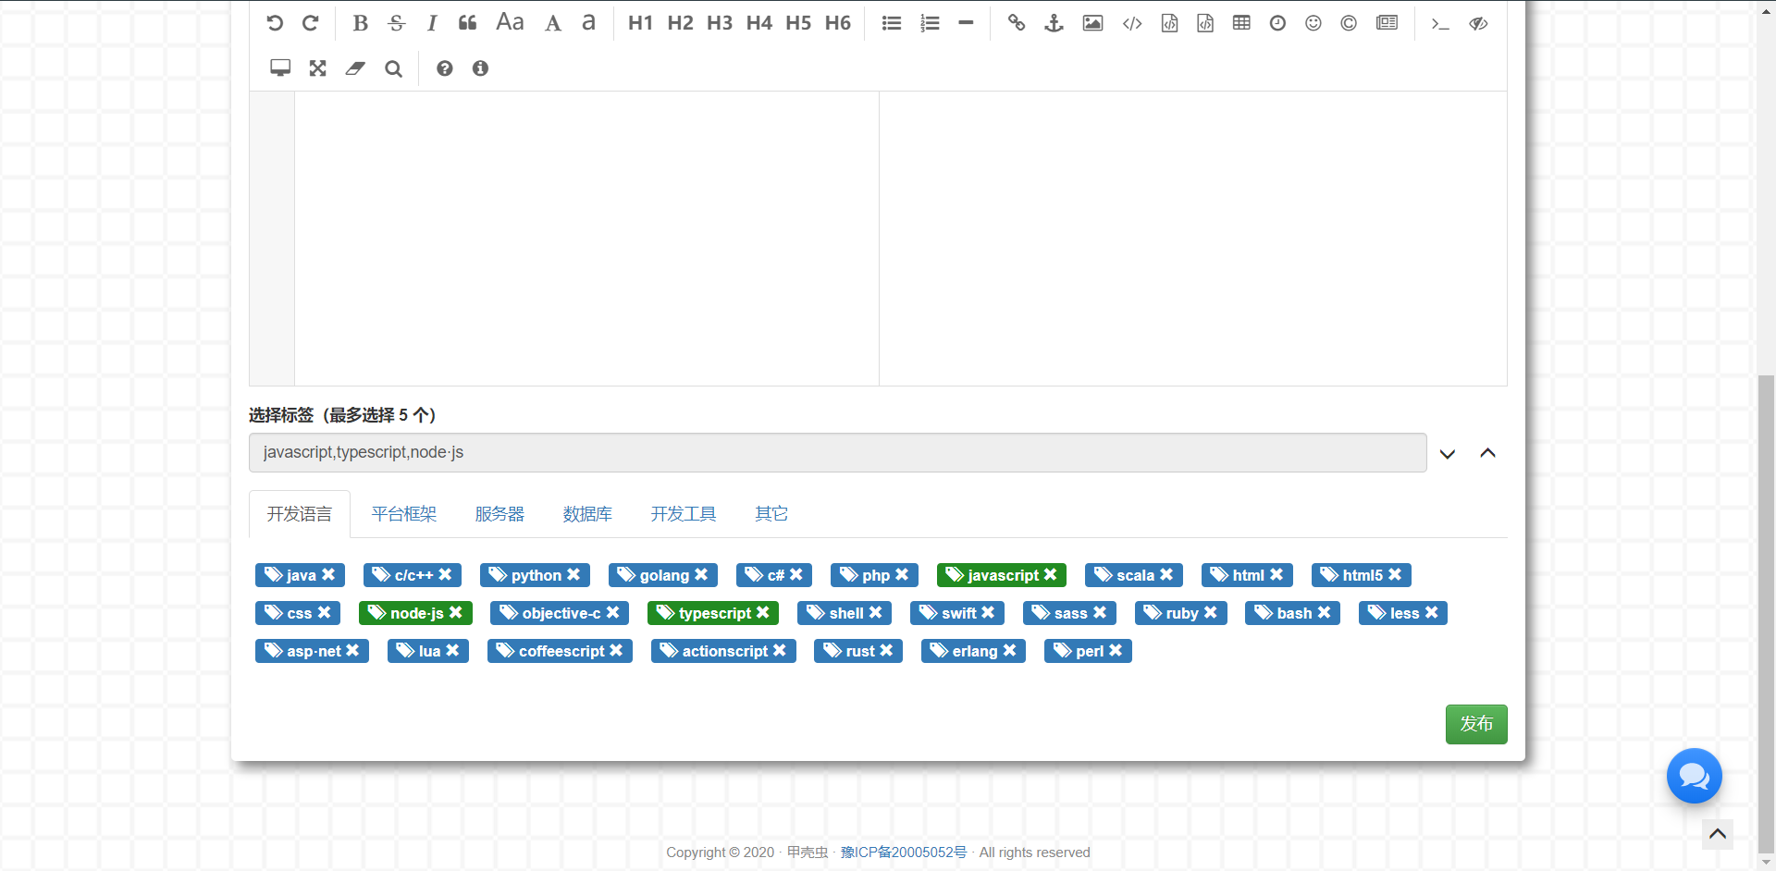Open full HTML preview monitor icon
The image size is (1776, 871).
click(x=280, y=68)
